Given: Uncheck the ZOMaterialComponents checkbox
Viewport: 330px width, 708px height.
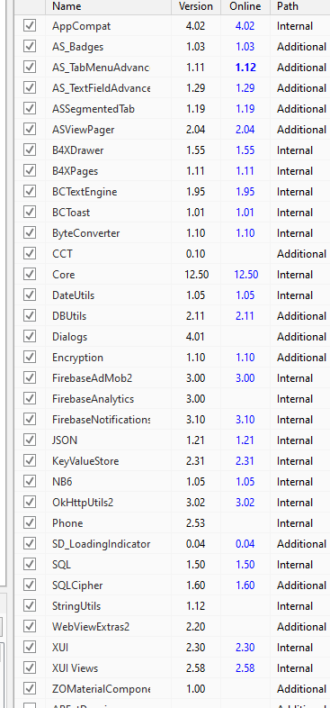Looking at the screenshot, I should pos(30,688).
